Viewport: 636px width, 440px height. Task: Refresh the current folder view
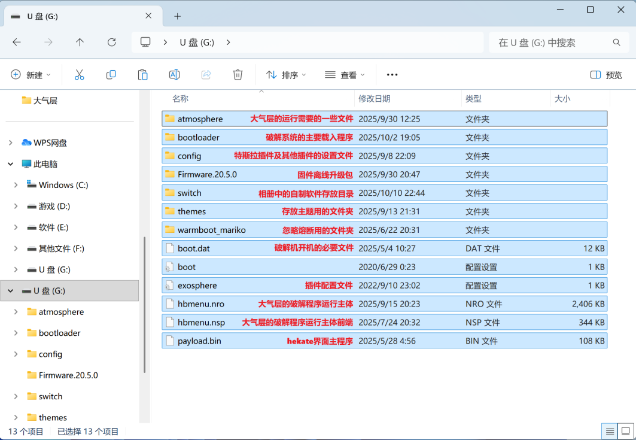(111, 43)
